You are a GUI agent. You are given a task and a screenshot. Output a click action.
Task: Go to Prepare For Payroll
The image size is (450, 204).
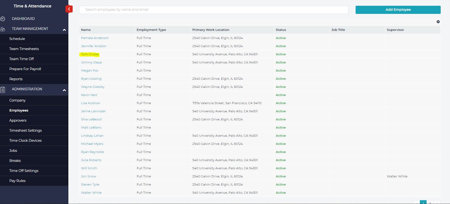click(25, 69)
